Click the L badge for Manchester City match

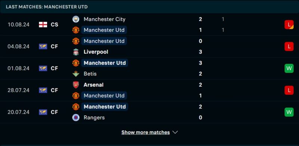(x=289, y=25)
